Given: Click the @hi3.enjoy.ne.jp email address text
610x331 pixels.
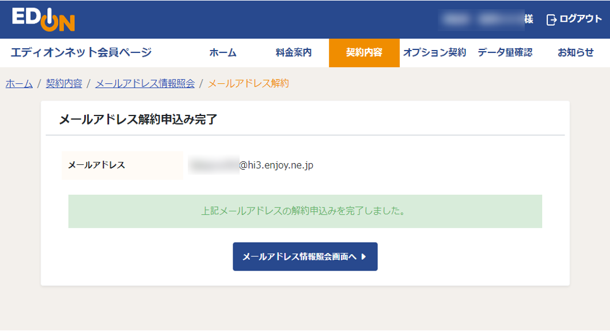Looking at the screenshot, I should 276,165.
